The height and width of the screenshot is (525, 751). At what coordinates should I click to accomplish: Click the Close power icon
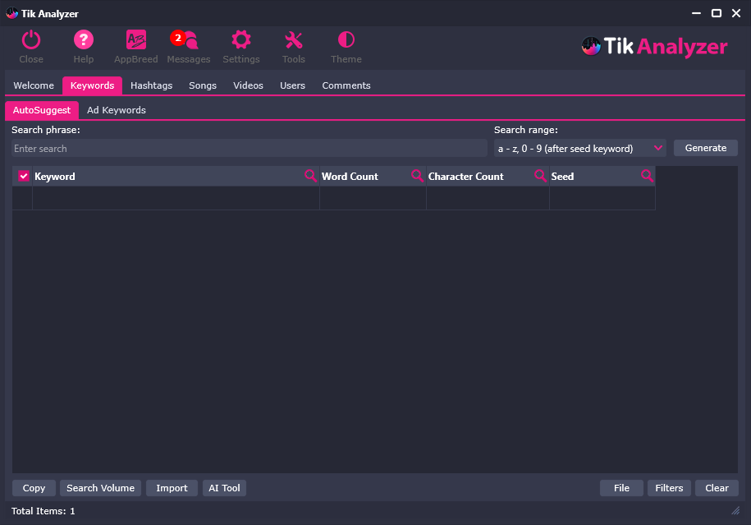coord(31,40)
